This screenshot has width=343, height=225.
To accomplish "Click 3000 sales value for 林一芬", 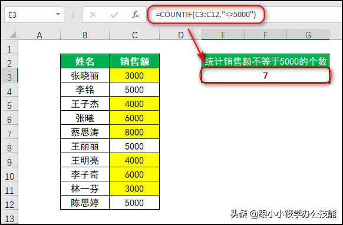I will click(x=134, y=188).
